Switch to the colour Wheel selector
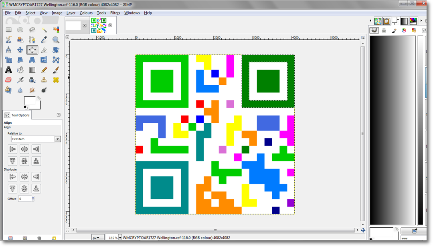This screenshot has height=247, width=433. 404,31
